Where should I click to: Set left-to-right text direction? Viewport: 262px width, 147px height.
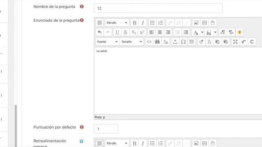click(x=223, y=32)
